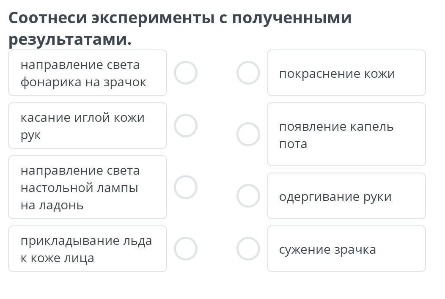Select the circle beside 'одергивание руки'
The image size is (445, 299).
[248, 196]
